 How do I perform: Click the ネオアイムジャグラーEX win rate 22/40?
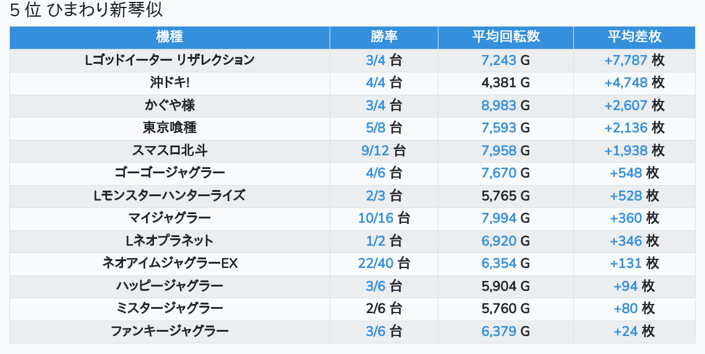pyautogui.click(x=375, y=263)
